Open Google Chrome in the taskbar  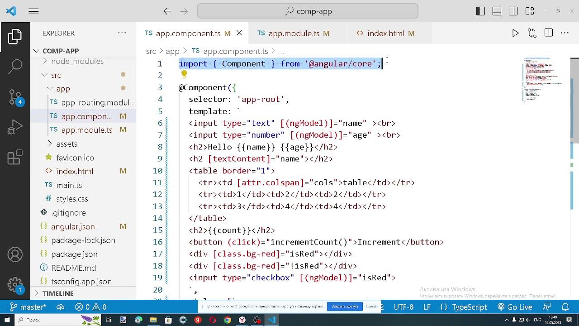227,320
